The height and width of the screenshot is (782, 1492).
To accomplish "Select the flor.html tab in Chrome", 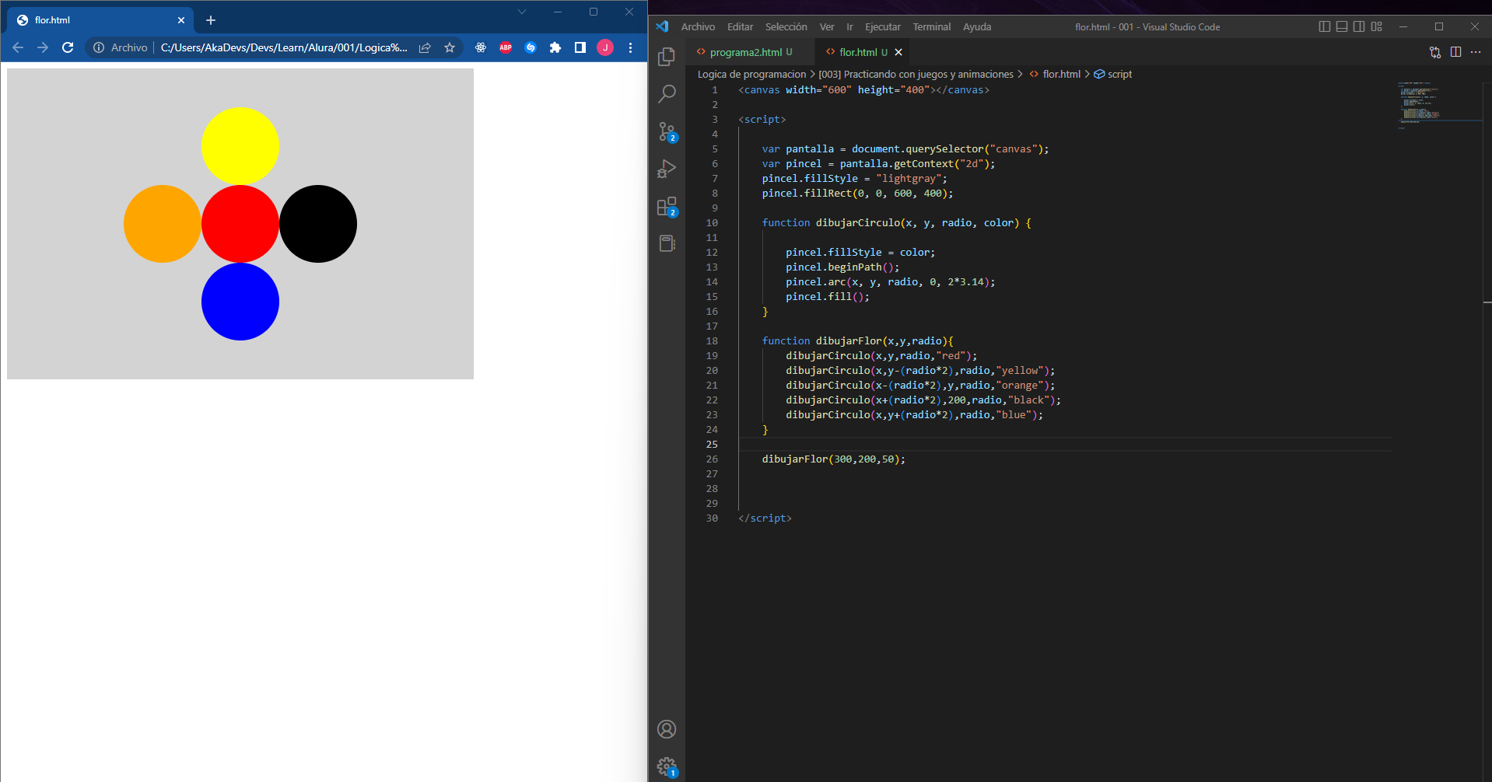I will tap(101, 20).
